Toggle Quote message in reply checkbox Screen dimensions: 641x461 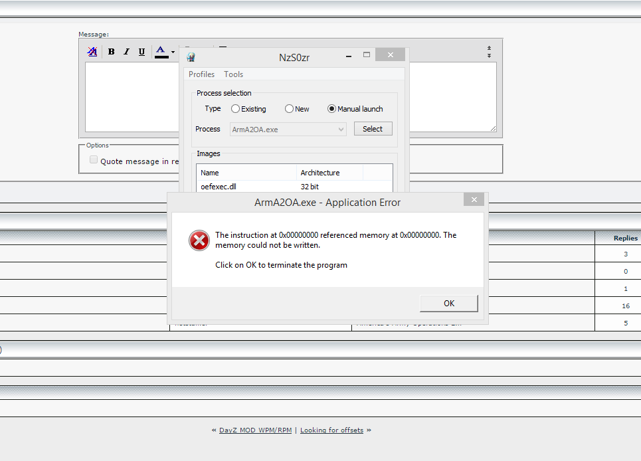[x=94, y=160]
